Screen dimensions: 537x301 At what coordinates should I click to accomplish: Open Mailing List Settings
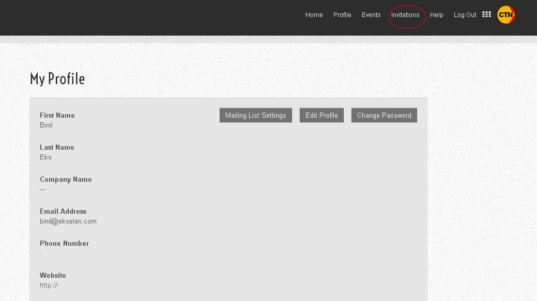coord(256,115)
